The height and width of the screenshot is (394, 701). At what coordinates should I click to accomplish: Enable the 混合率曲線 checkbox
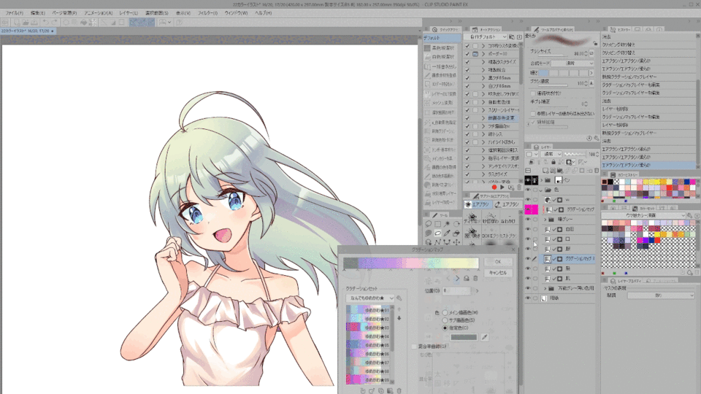[x=415, y=347]
